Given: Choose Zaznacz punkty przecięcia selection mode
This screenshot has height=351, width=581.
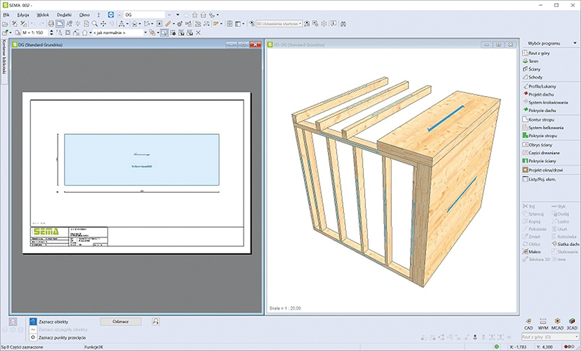Looking at the screenshot, I should (61, 337).
